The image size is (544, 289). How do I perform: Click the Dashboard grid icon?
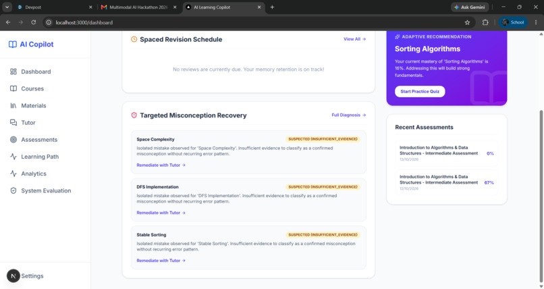(13, 72)
